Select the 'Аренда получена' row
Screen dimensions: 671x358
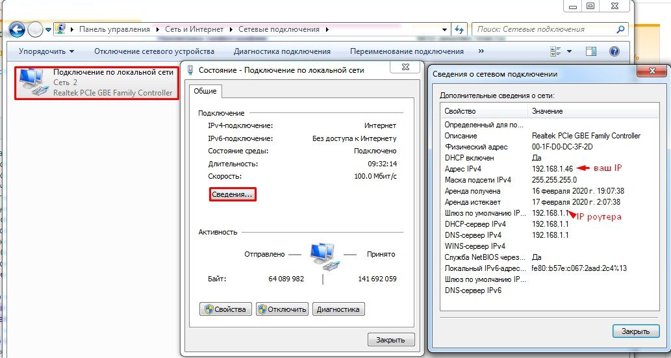tap(550, 191)
